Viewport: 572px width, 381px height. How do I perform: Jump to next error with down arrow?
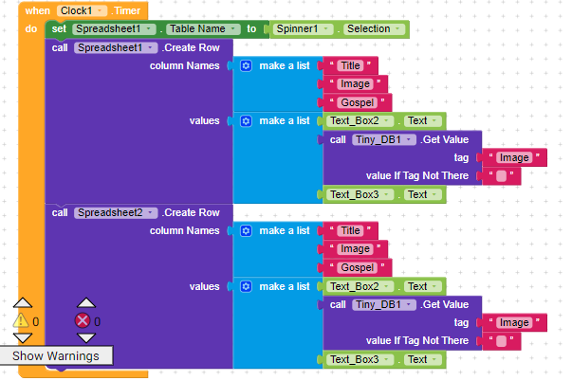pos(86,338)
